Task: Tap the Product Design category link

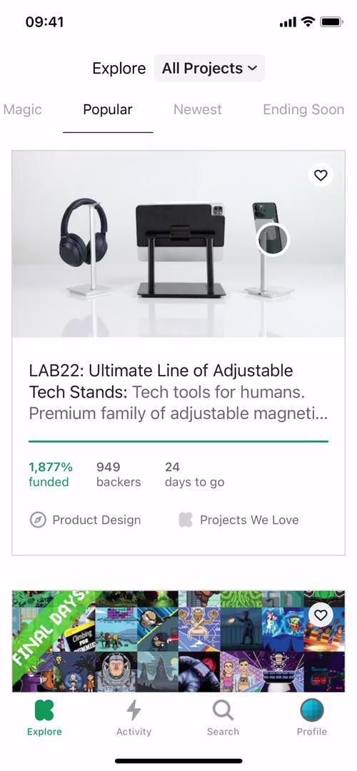Action: tap(97, 520)
